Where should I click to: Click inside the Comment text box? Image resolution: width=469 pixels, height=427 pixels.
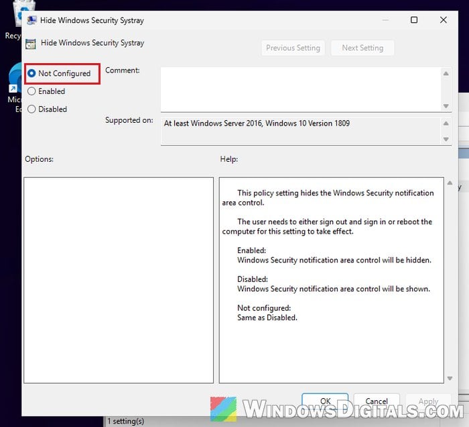coord(300,89)
